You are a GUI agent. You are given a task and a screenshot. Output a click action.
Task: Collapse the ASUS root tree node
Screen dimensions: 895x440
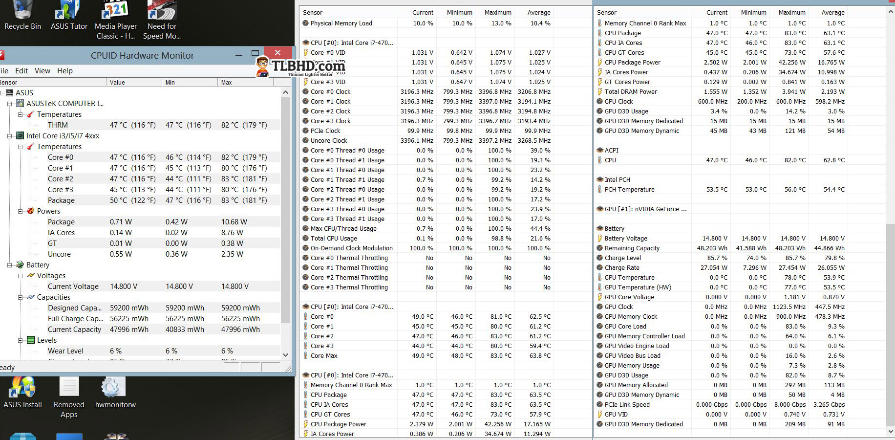pyautogui.click(x=1, y=92)
